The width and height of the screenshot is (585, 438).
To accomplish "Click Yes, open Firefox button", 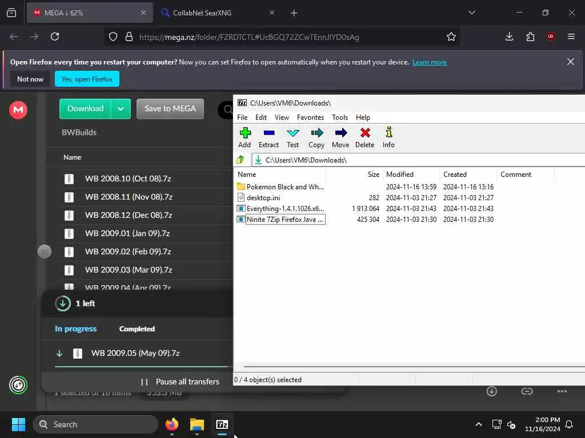I will click(87, 79).
